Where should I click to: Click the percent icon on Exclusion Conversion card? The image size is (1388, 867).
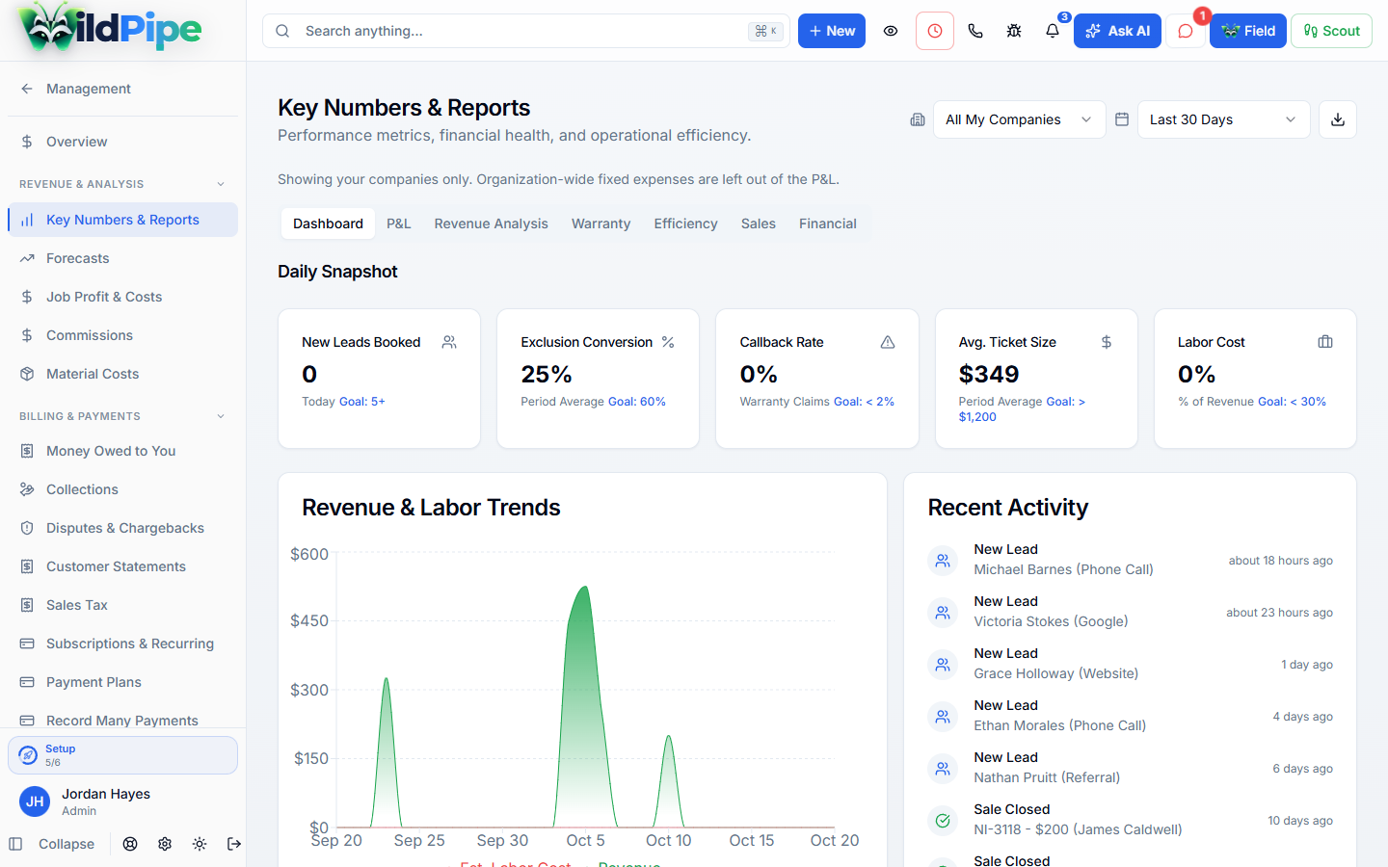668,342
